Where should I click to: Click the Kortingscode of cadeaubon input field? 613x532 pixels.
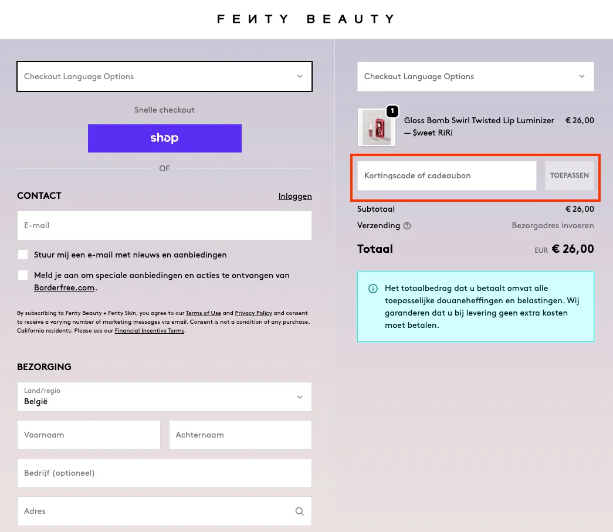[x=446, y=175]
